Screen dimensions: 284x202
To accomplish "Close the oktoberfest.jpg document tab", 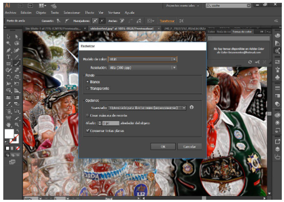I will (159, 29).
